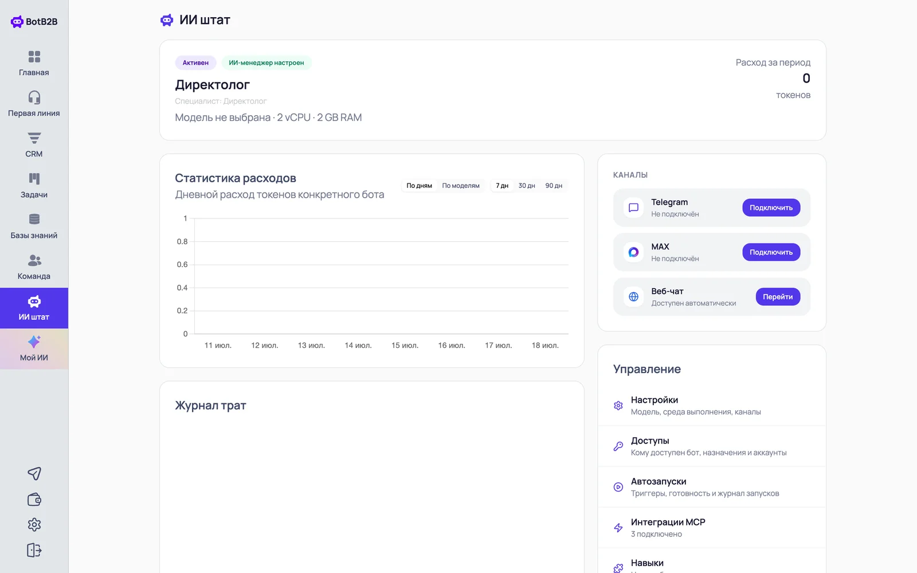Screen dimensions: 917x573
Task: Open Базы знаний database icon
Action: point(34,219)
